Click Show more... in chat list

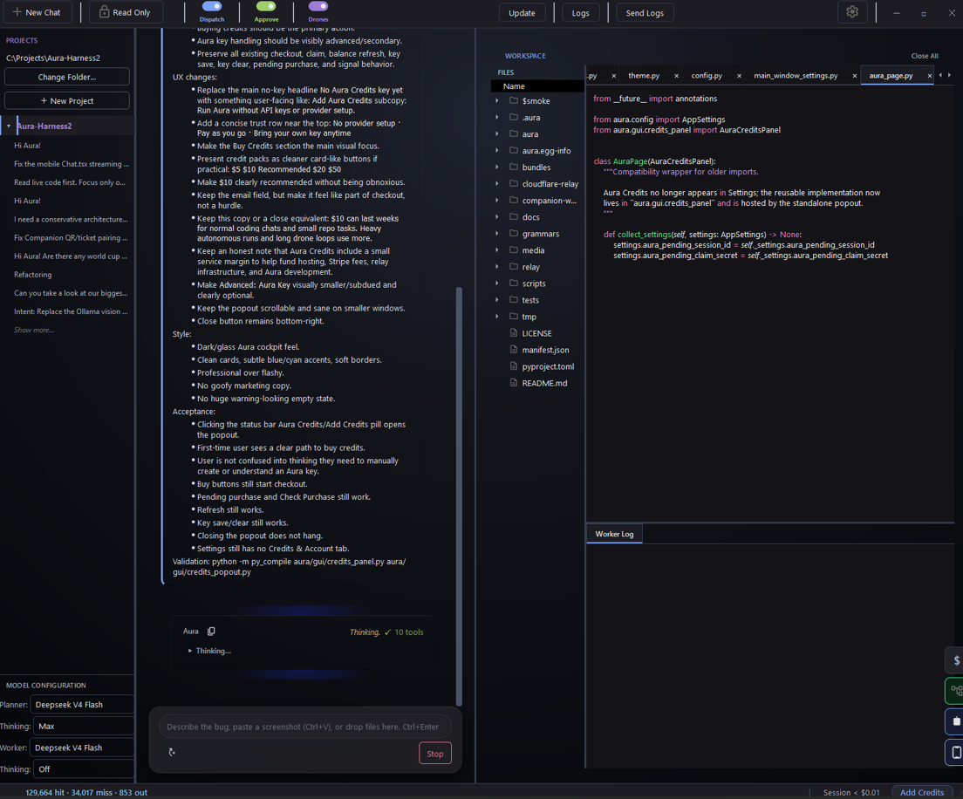pyautogui.click(x=34, y=330)
